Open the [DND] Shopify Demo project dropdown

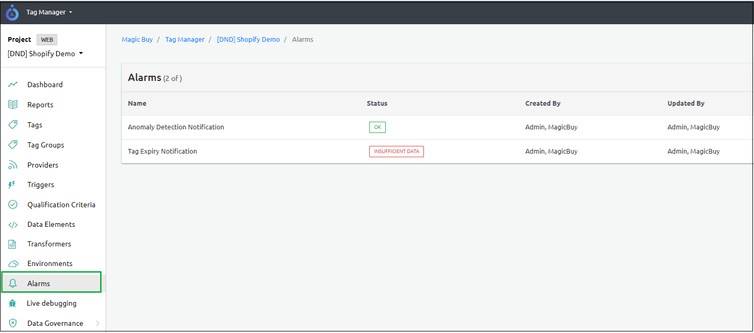[45, 54]
